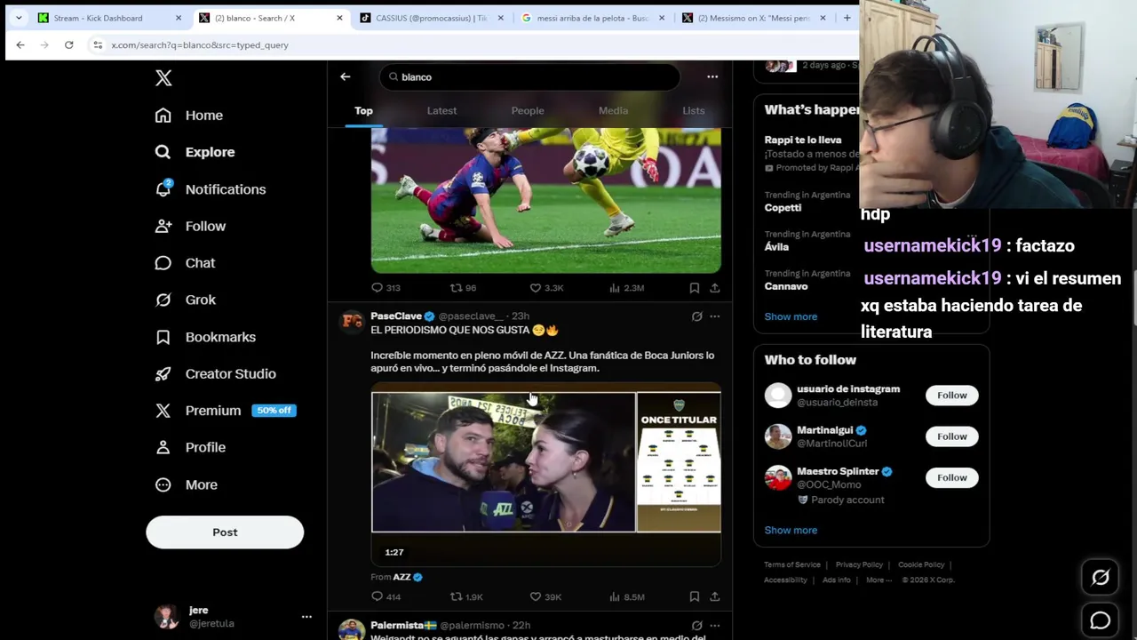The image size is (1137, 640).
Task: Open browser tab search dropdown
Action: coord(19,18)
